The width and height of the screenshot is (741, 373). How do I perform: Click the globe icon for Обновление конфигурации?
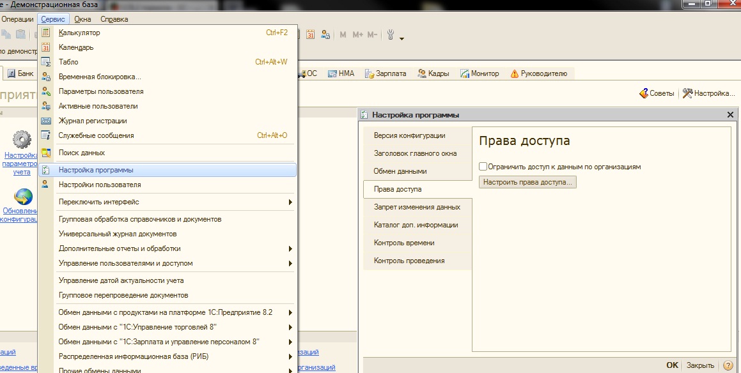pyautogui.click(x=22, y=197)
